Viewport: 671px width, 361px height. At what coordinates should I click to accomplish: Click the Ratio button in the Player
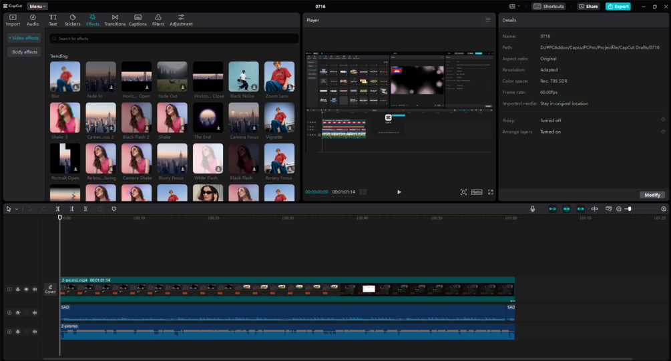coord(477,192)
